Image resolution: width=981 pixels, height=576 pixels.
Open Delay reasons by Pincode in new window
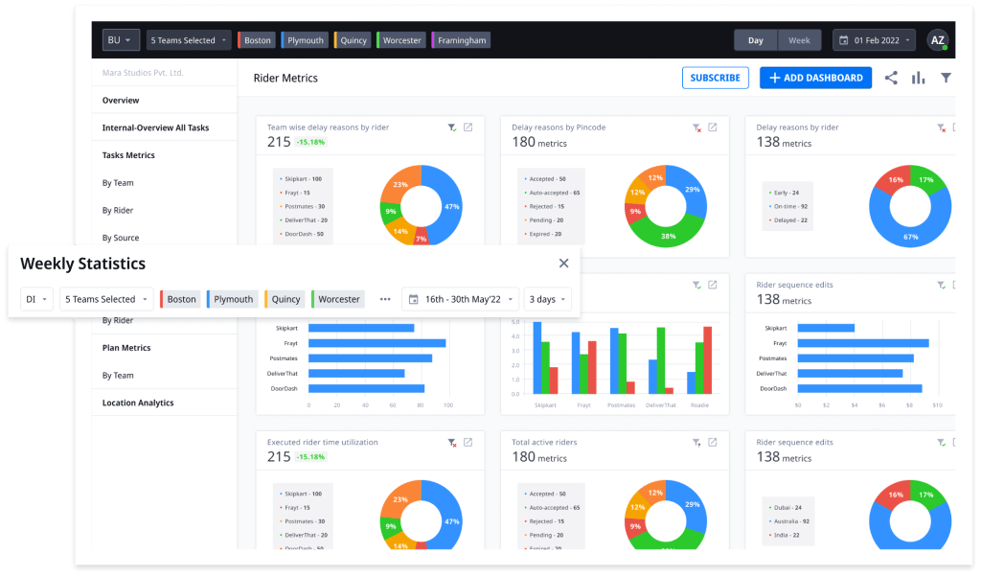click(x=713, y=127)
